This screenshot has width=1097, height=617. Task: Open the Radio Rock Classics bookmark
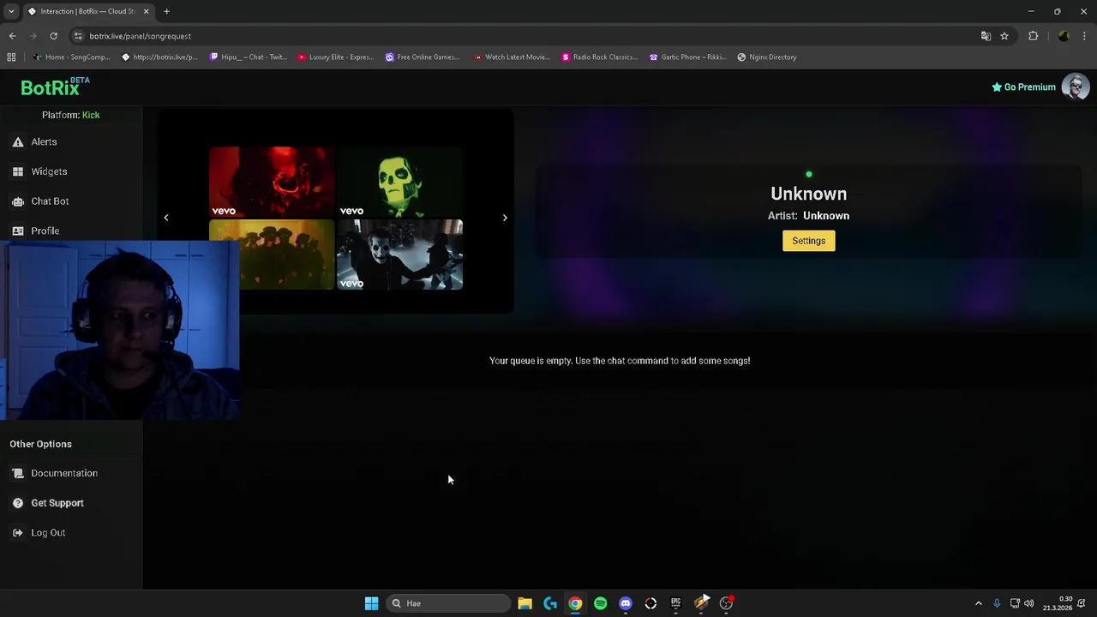[x=600, y=57]
